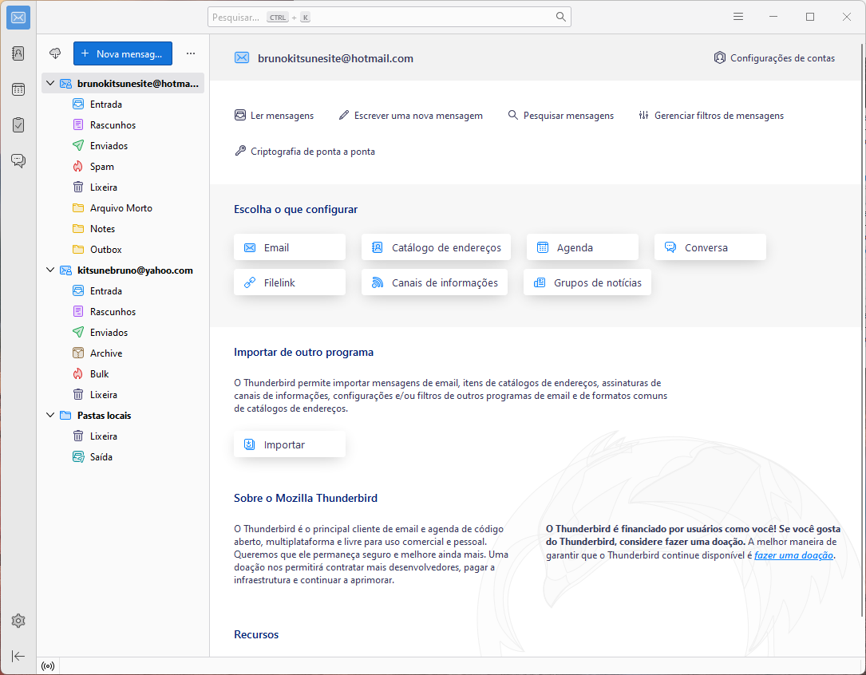Open the Bulk folder

(x=123, y=373)
